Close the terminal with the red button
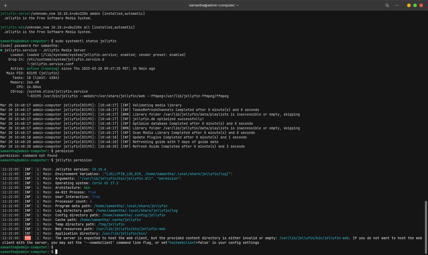Screen dimensions: 428x255 coord(421,5)
